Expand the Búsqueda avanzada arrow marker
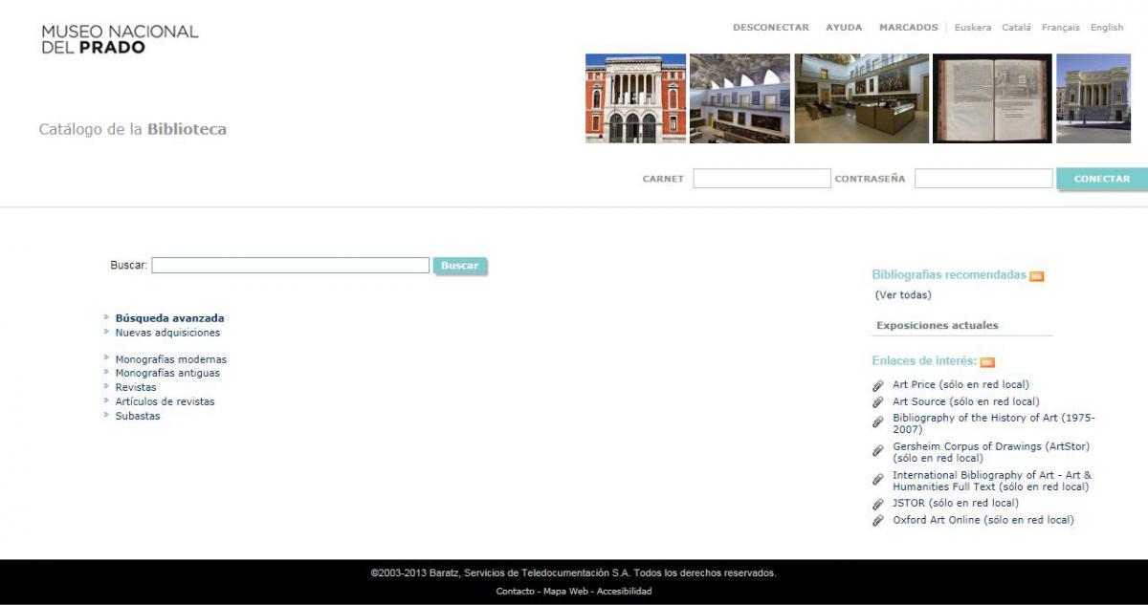 [105, 317]
